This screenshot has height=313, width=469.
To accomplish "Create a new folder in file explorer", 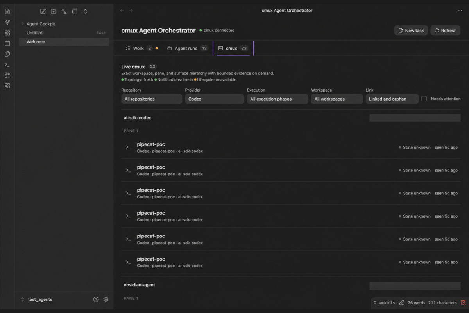I will point(54,11).
